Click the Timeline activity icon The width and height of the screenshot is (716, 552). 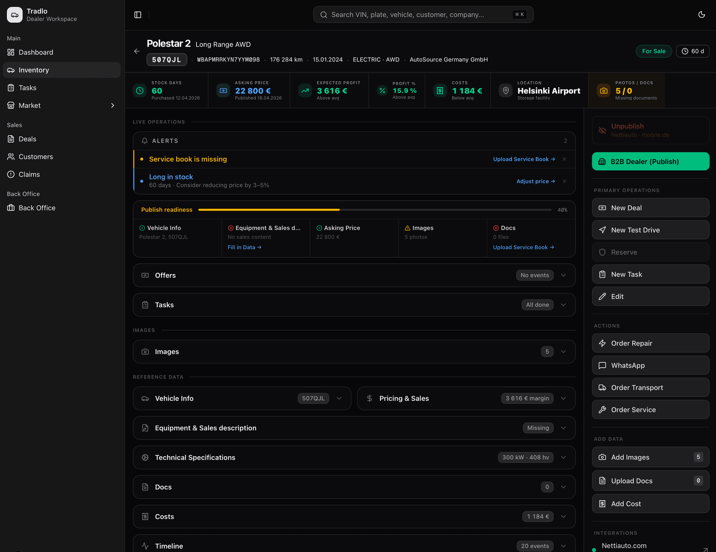[x=145, y=546]
